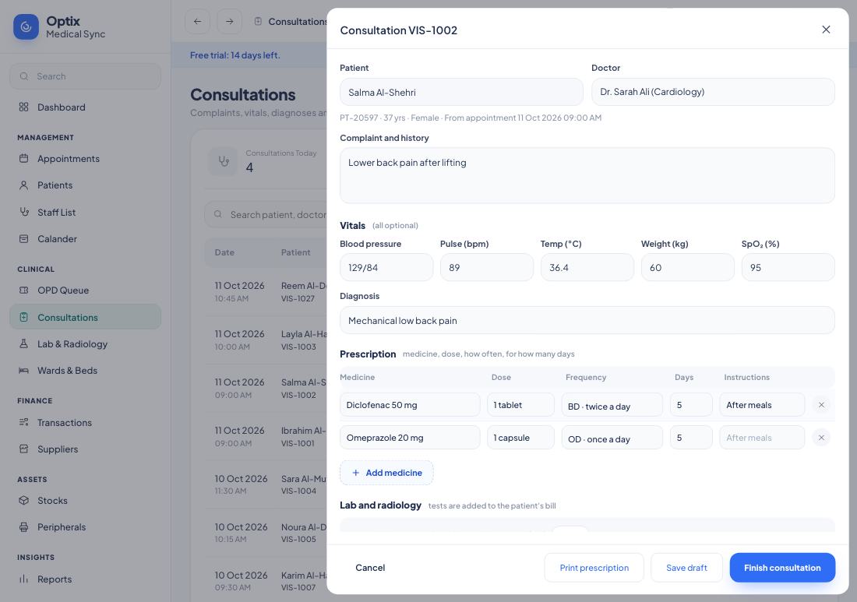This screenshot has width=857, height=602.
Task: Click the Omeprazole 20 mg medicine field
Action: 410,438
